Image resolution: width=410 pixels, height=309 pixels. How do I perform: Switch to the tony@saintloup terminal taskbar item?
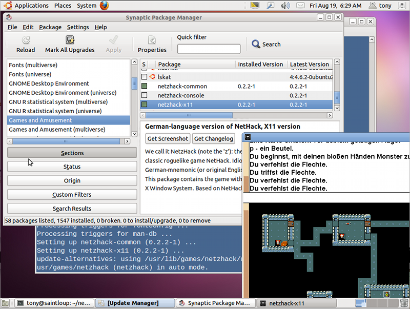(54, 303)
